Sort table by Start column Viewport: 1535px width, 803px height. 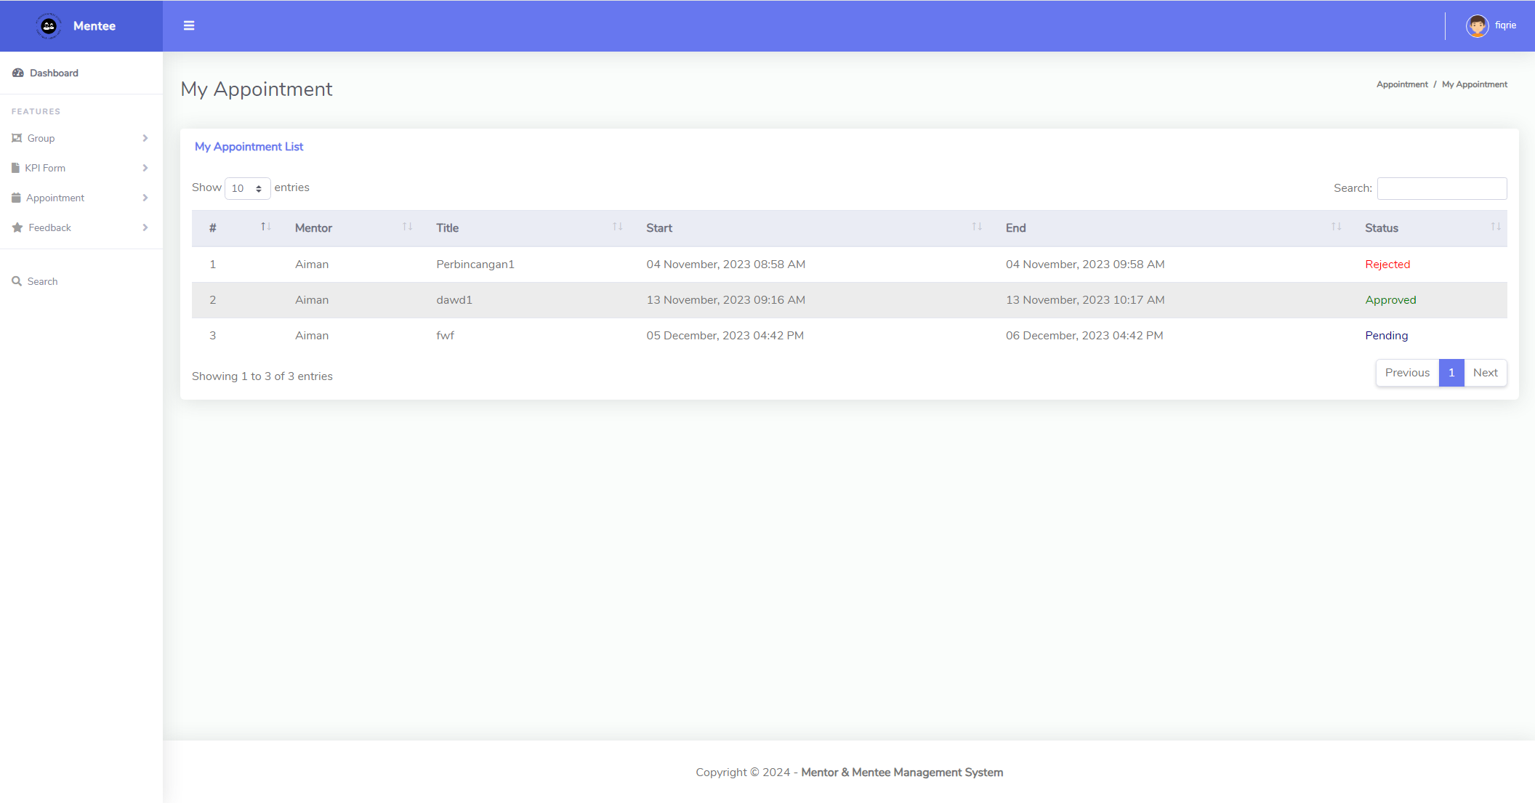point(976,227)
